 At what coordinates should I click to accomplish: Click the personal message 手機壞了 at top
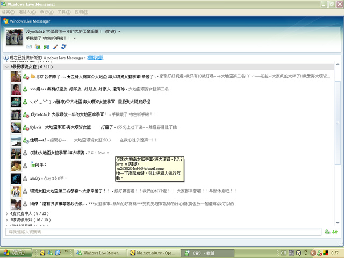pyautogui.click(x=48, y=38)
